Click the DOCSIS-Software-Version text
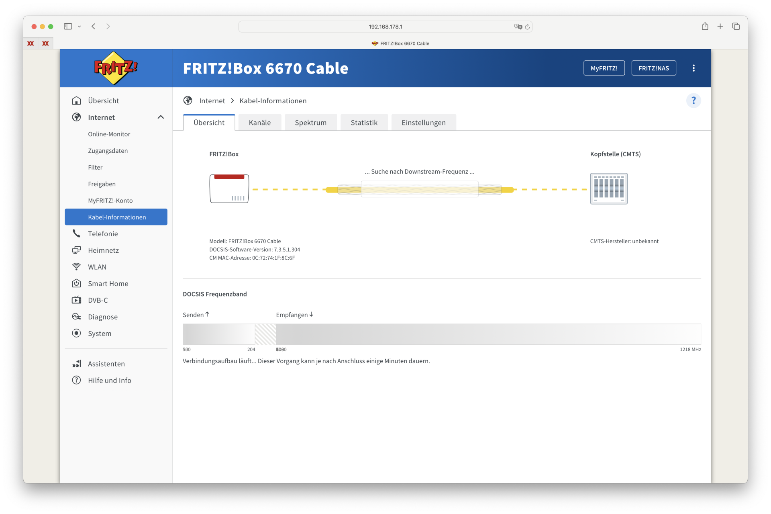 (255, 250)
